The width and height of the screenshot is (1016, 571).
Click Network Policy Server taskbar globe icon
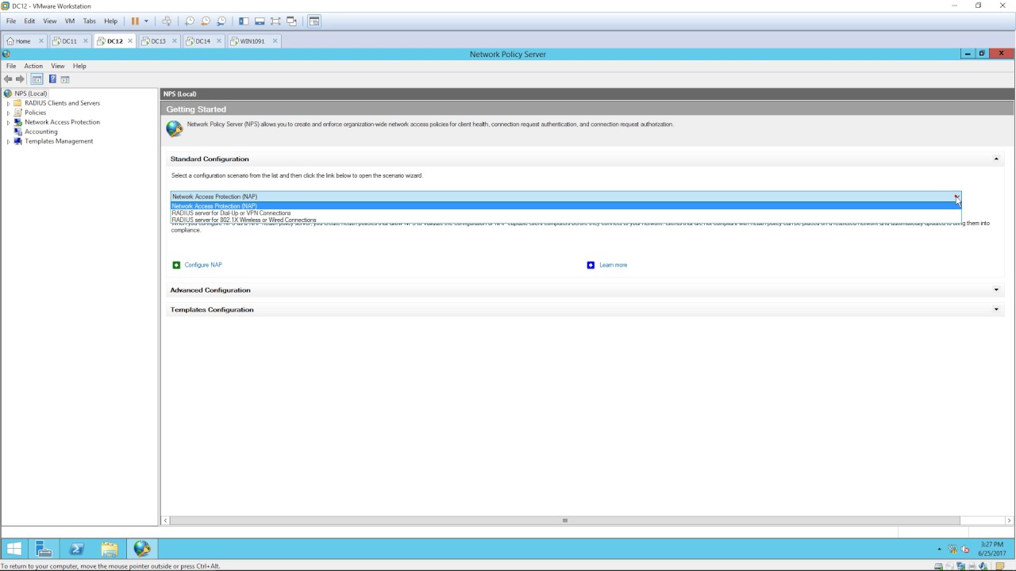142,549
